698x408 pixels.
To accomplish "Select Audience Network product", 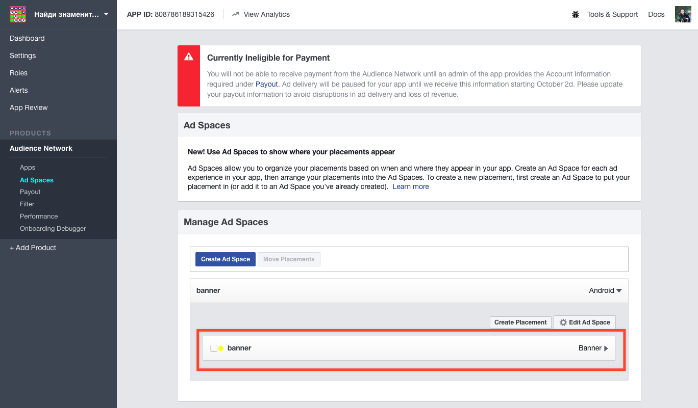I will pyautogui.click(x=41, y=148).
